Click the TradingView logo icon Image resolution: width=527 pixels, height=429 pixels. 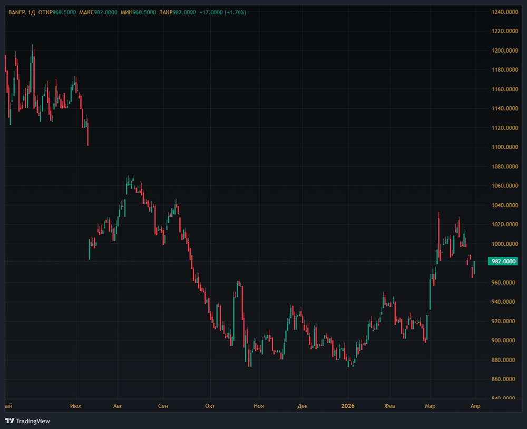click(9, 421)
